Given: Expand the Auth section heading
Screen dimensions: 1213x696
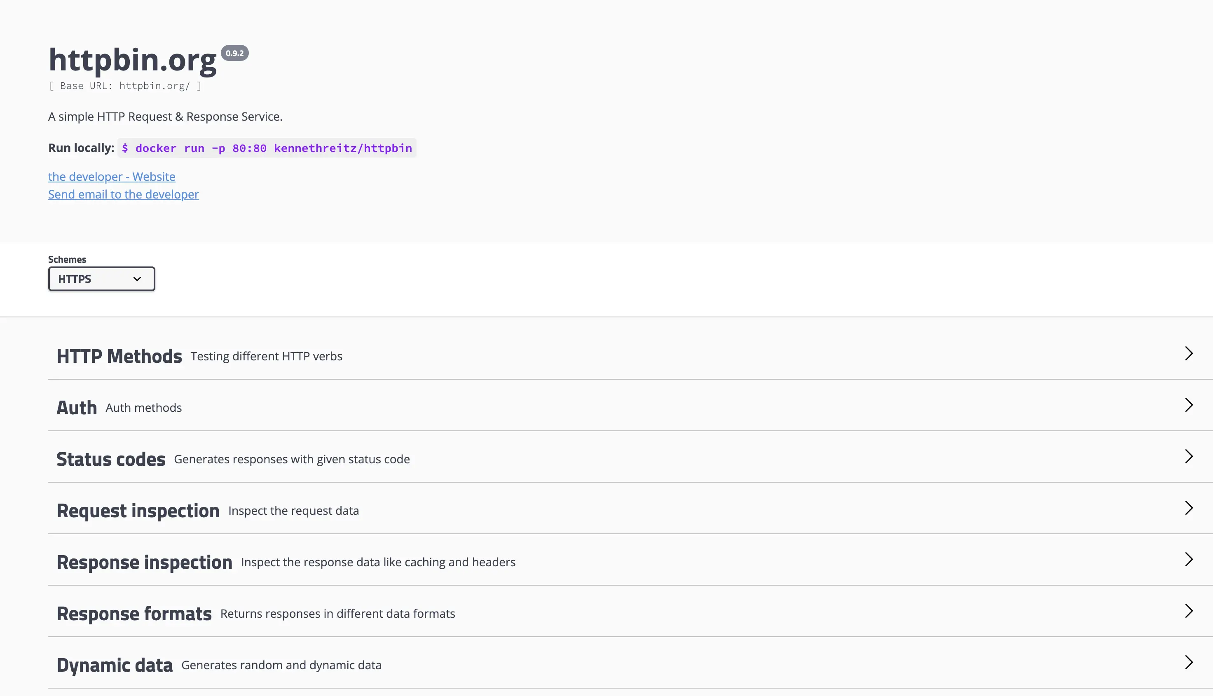Looking at the screenshot, I should point(77,408).
